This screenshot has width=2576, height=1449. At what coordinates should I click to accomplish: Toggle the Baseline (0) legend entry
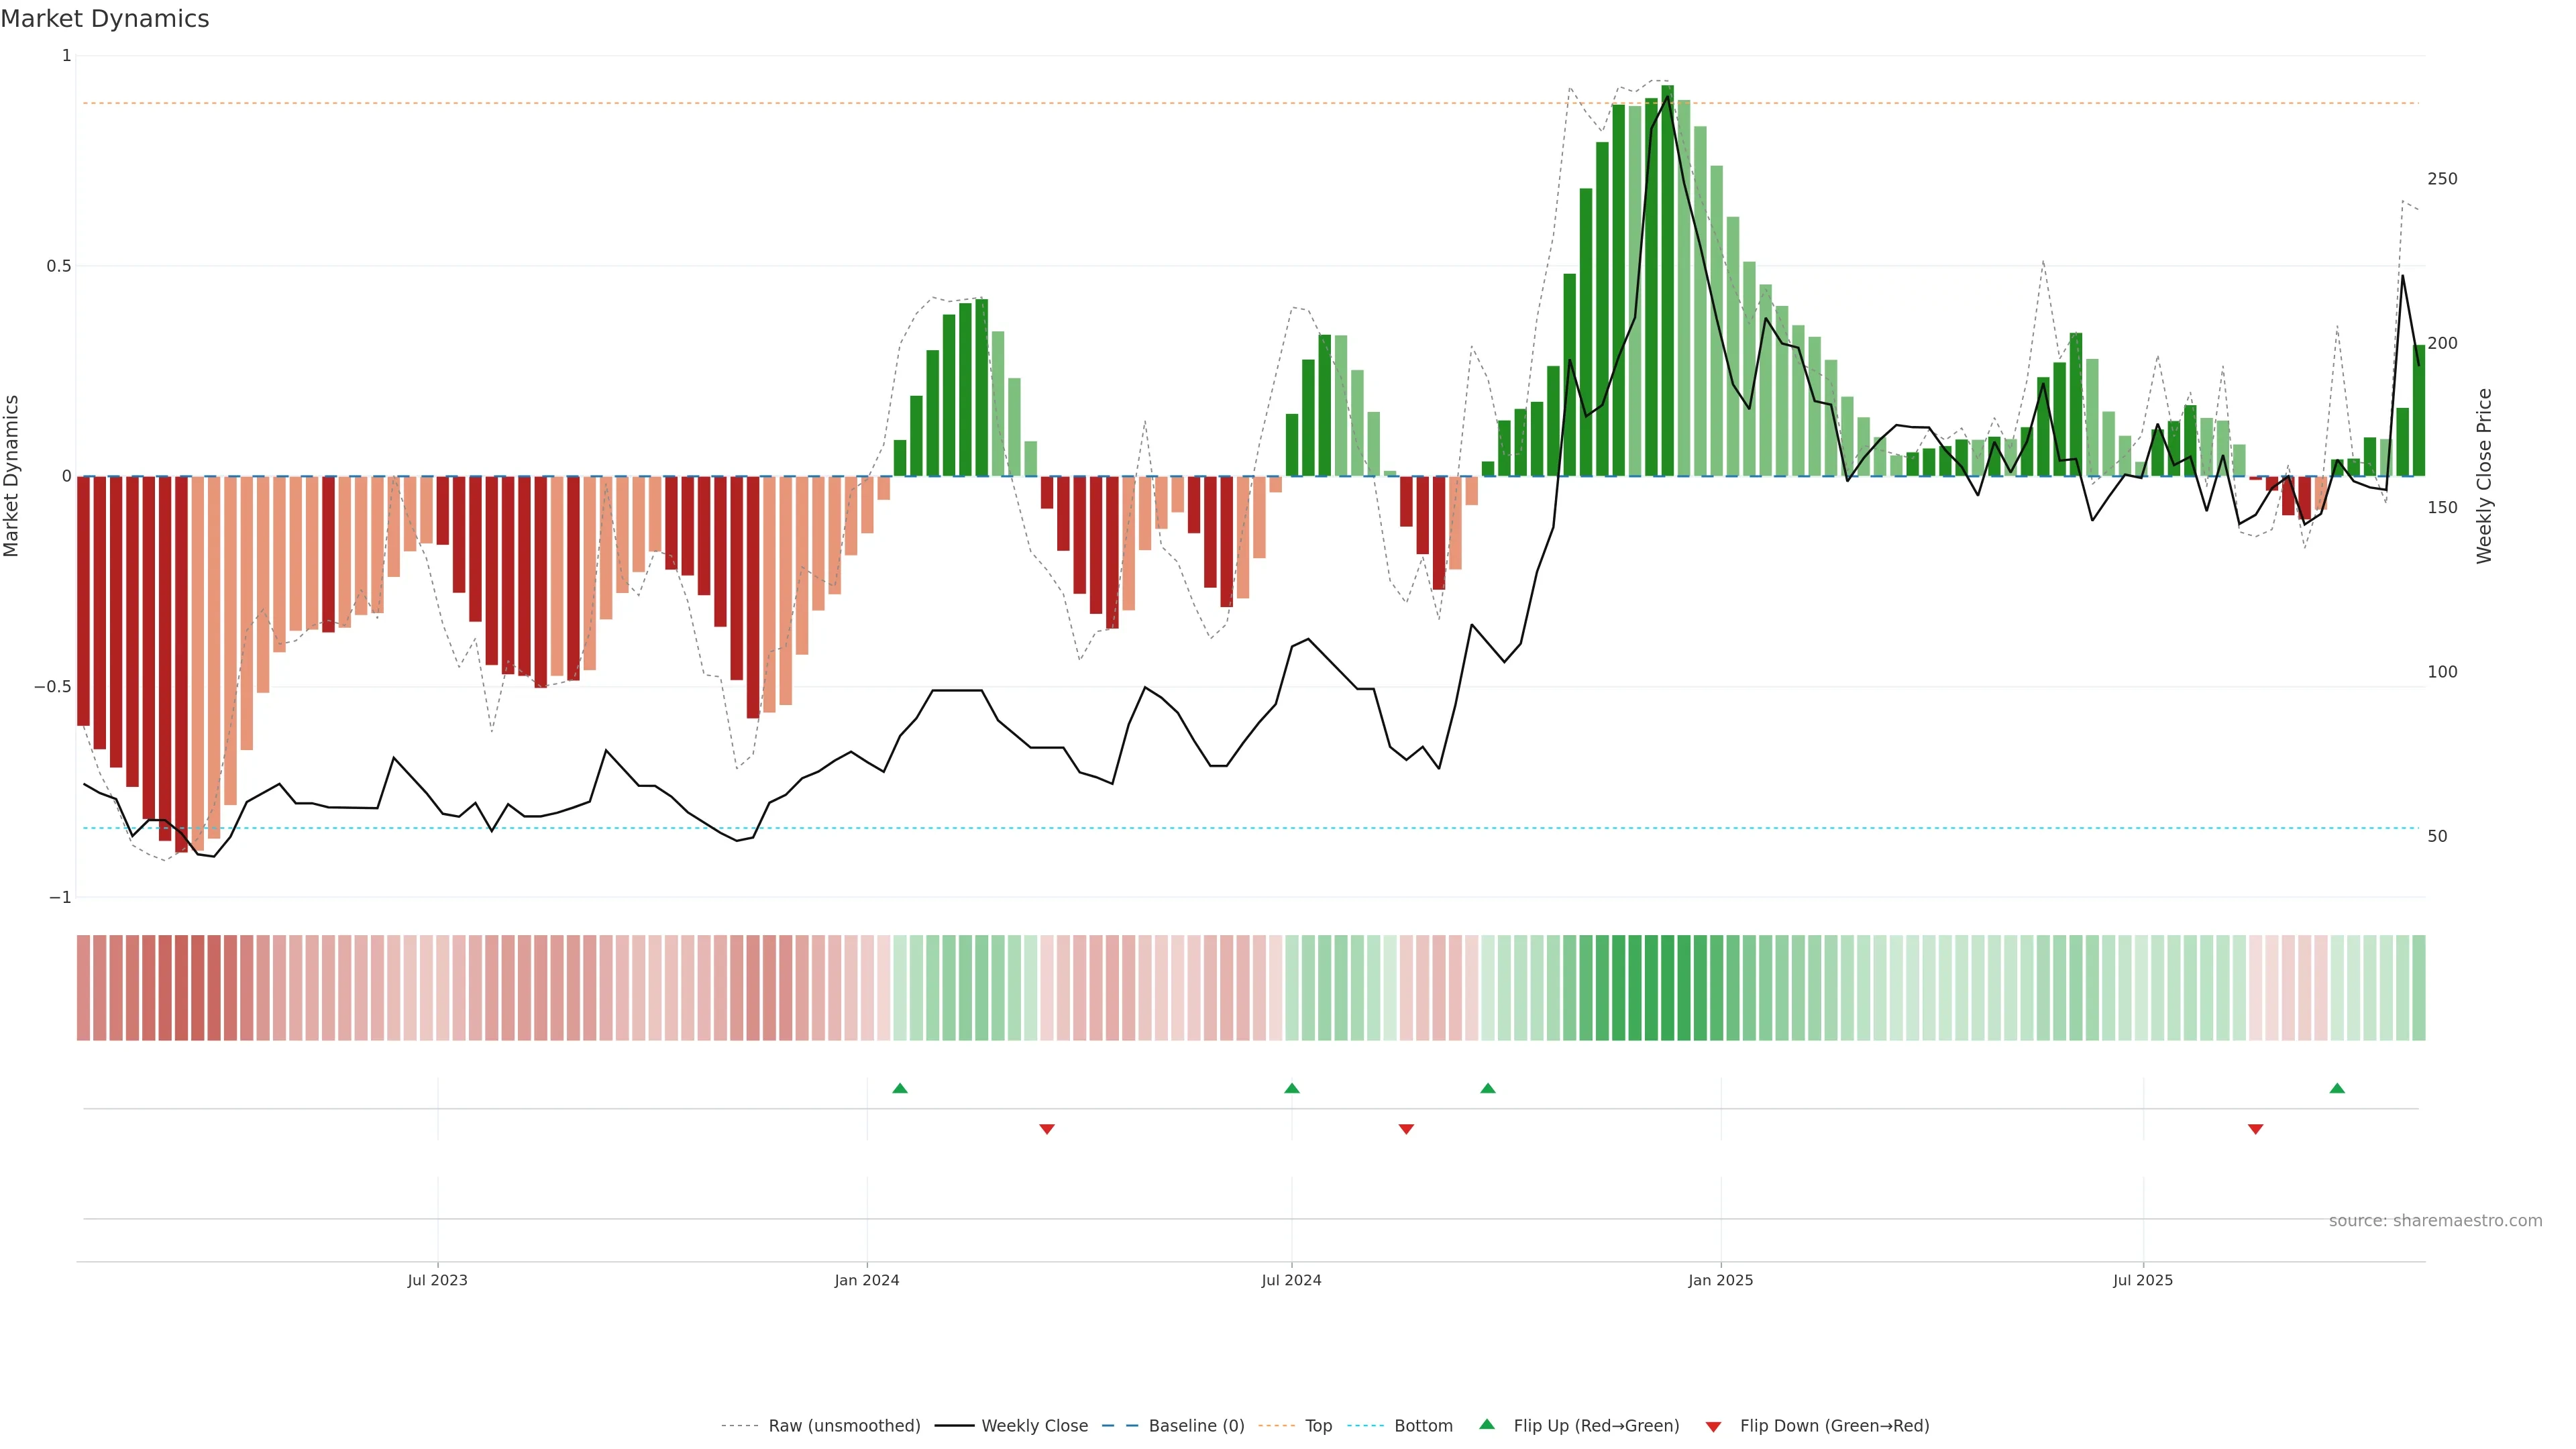coord(1196,1426)
